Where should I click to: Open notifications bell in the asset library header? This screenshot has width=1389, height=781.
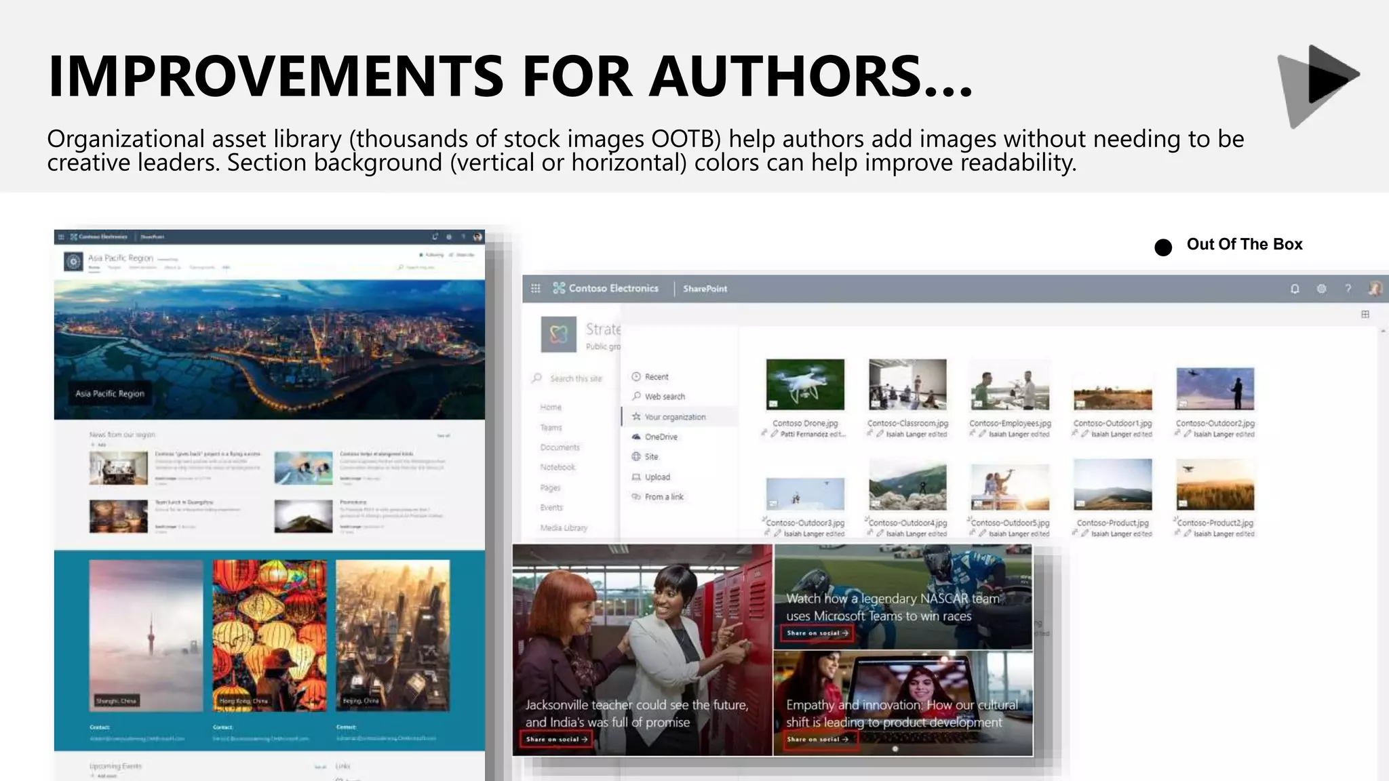[x=1295, y=289]
